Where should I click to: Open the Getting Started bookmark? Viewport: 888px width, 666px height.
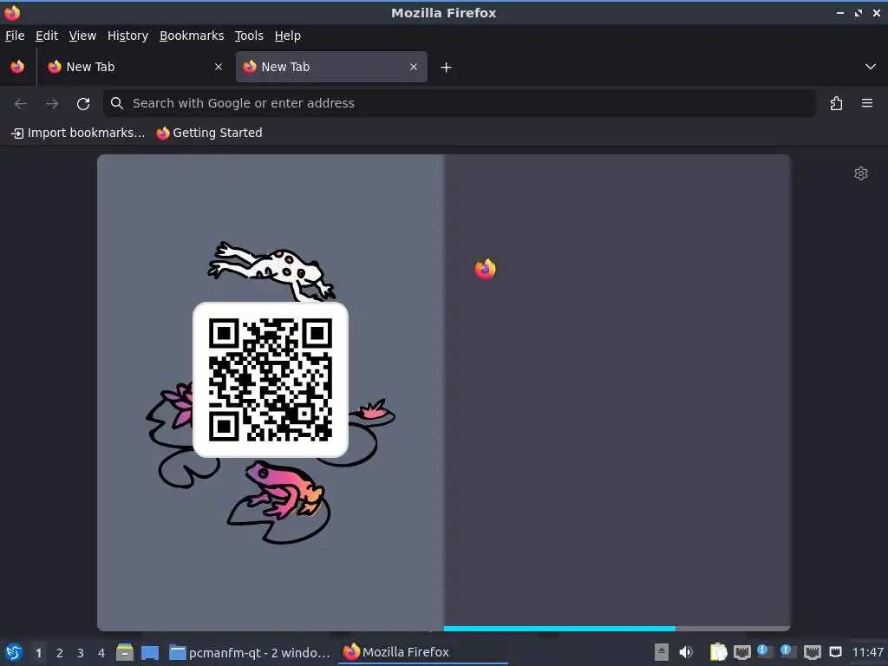coord(210,133)
